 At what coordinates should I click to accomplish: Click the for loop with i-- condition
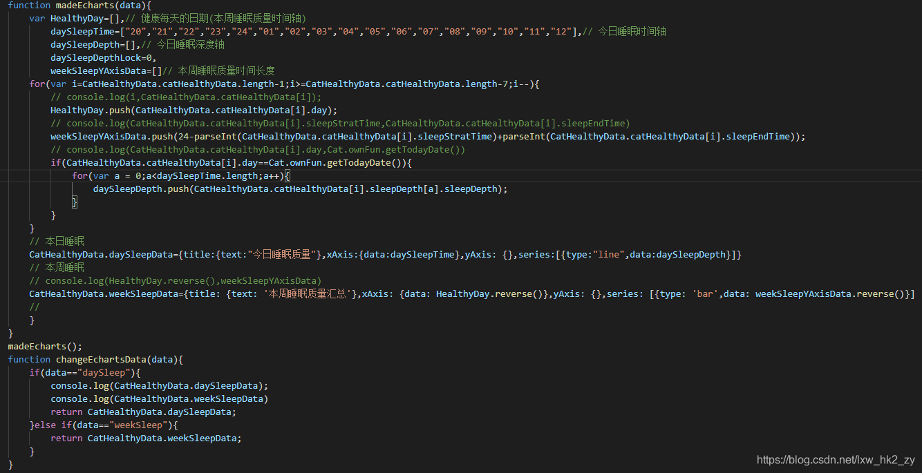pyautogui.click(x=284, y=84)
